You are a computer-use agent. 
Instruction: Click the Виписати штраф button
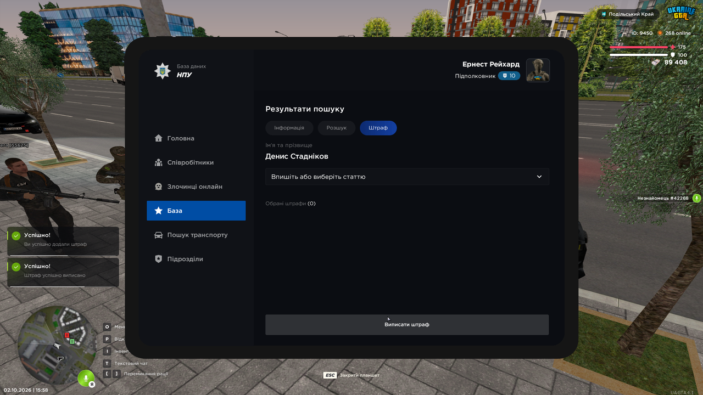407,325
